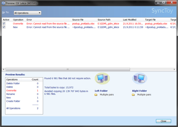Uncheck the Active box for the New row
This screenshot has height=127, width=178.
(x=4, y=27)
